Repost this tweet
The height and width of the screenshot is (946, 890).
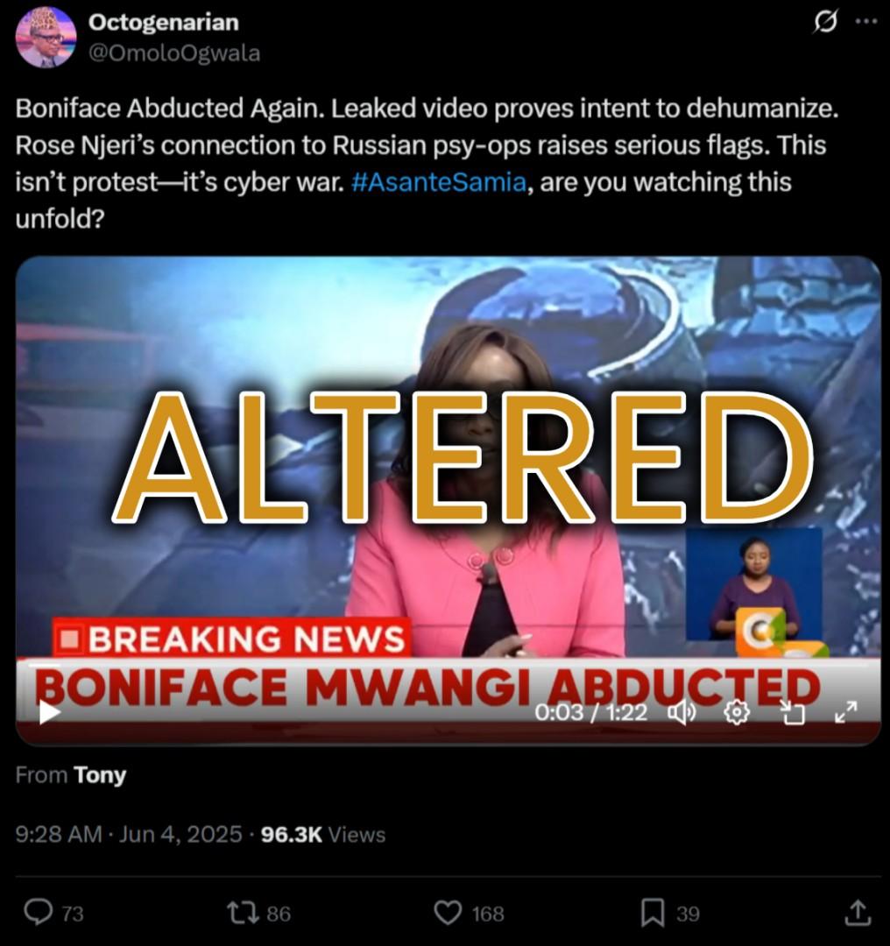[242, 912]
